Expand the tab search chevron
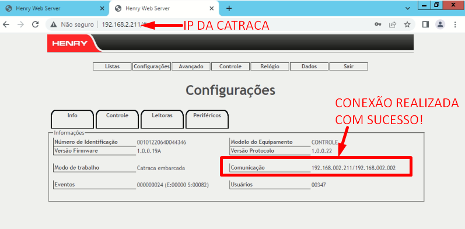Screen dimensions: 465x229 click(x=407, y=9)
